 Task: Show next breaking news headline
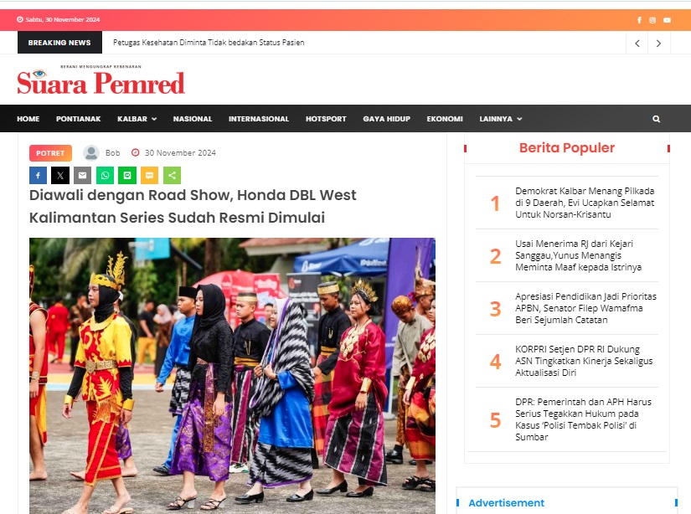pos(659,43)
